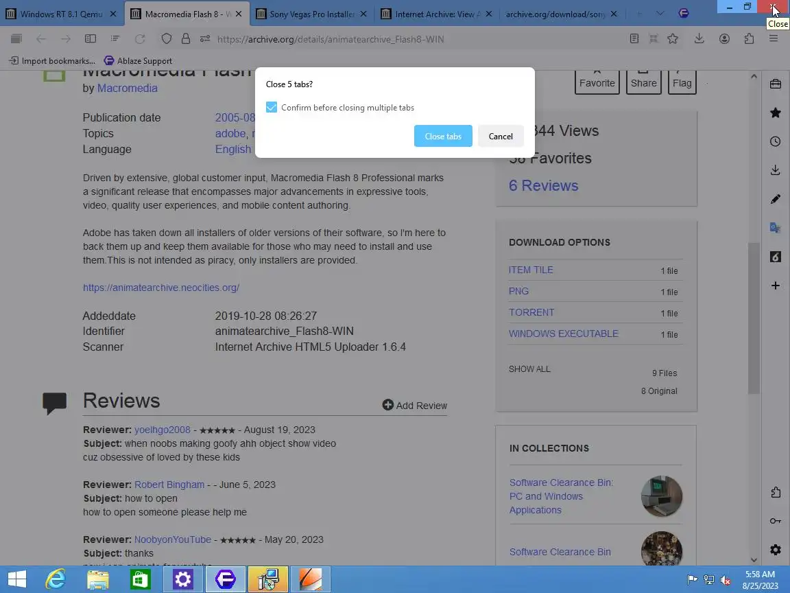
Task: Click the vertical page scrollbar thumb
Action: pos(754,318)
